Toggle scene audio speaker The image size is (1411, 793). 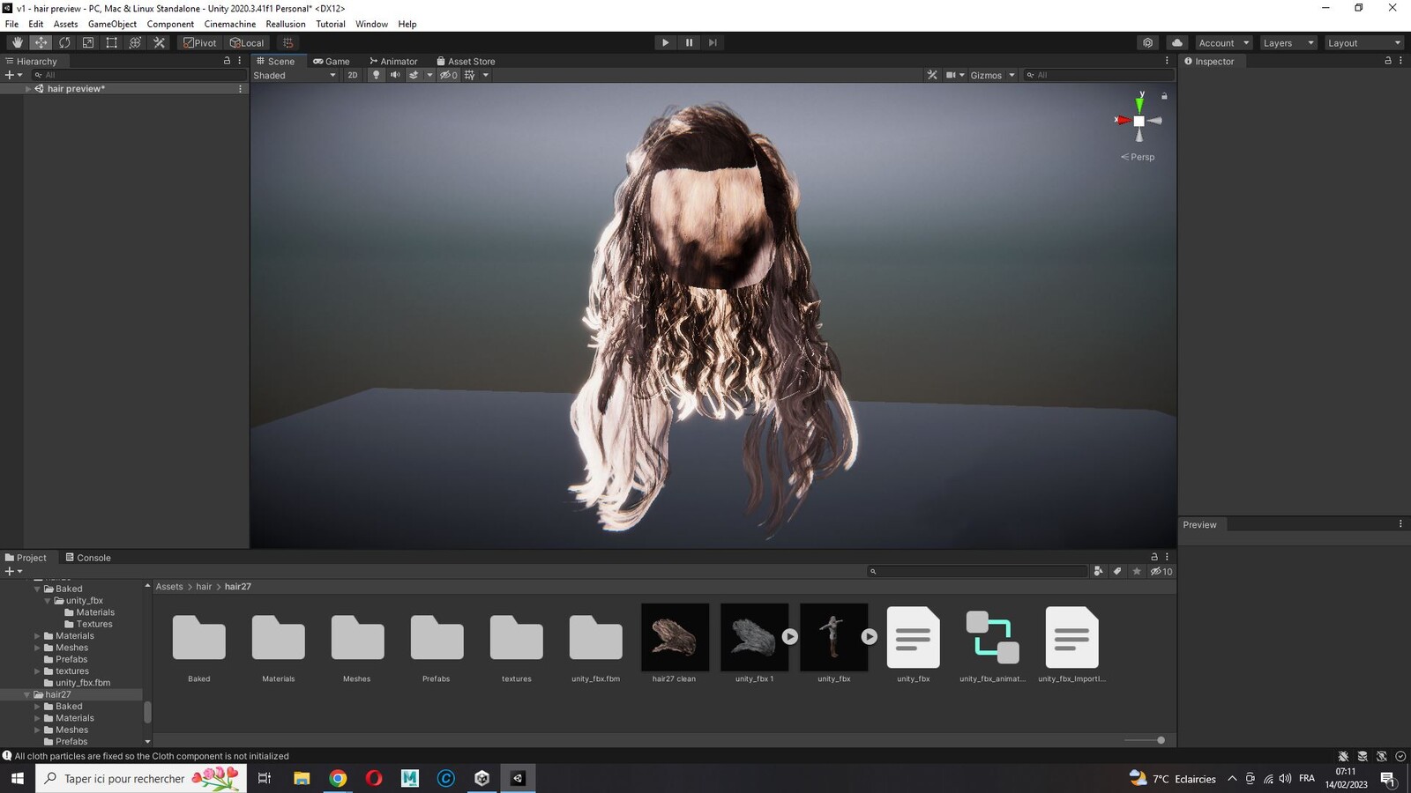[x=394, y=75]
